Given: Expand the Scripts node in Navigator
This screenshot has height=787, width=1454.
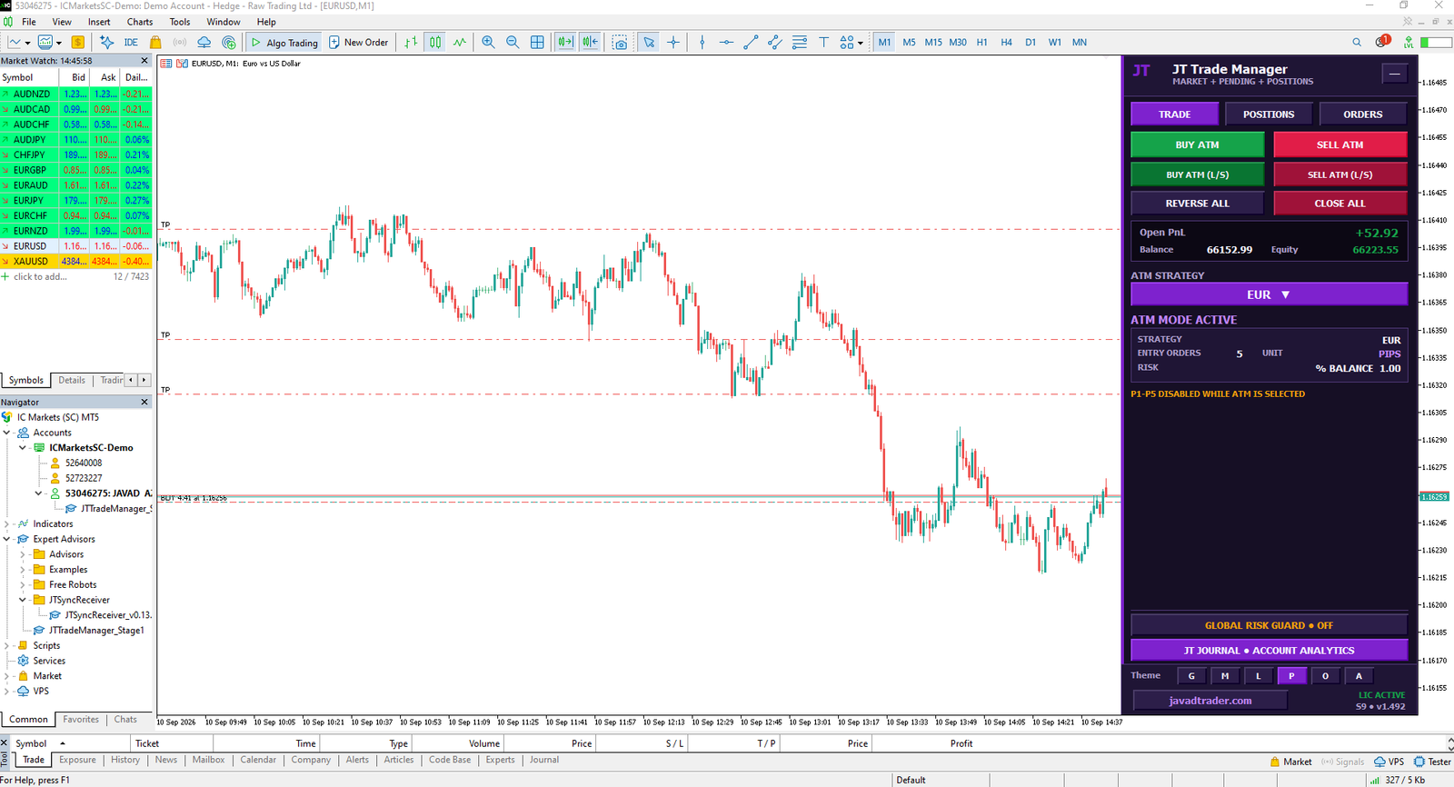Looking at the screenshot, I should coord(7,645).
